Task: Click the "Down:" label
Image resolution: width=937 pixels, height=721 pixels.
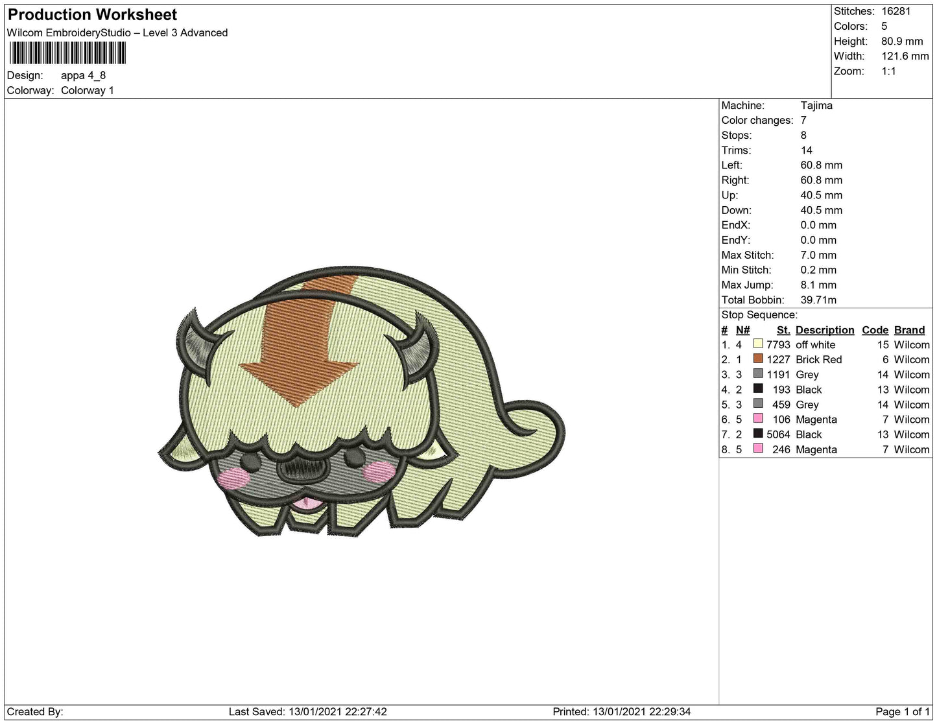Action: (737, 209)
